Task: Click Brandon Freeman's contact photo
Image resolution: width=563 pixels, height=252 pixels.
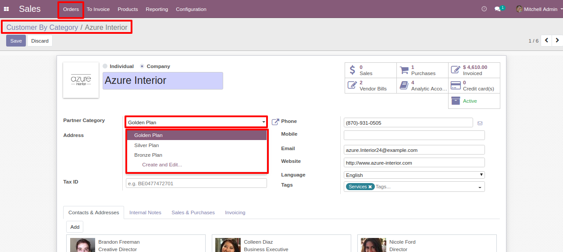Action: 82,245
